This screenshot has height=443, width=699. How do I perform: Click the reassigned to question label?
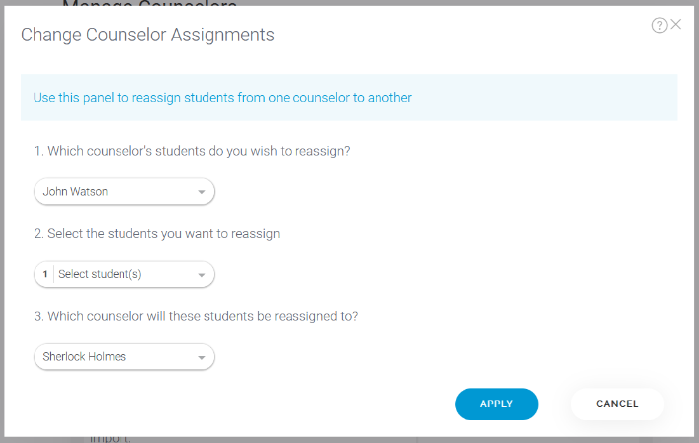click(x=196, y=316)
